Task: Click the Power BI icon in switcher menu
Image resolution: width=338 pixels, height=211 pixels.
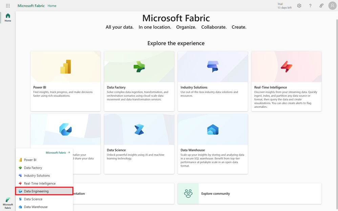Action: tap(20, 160)
